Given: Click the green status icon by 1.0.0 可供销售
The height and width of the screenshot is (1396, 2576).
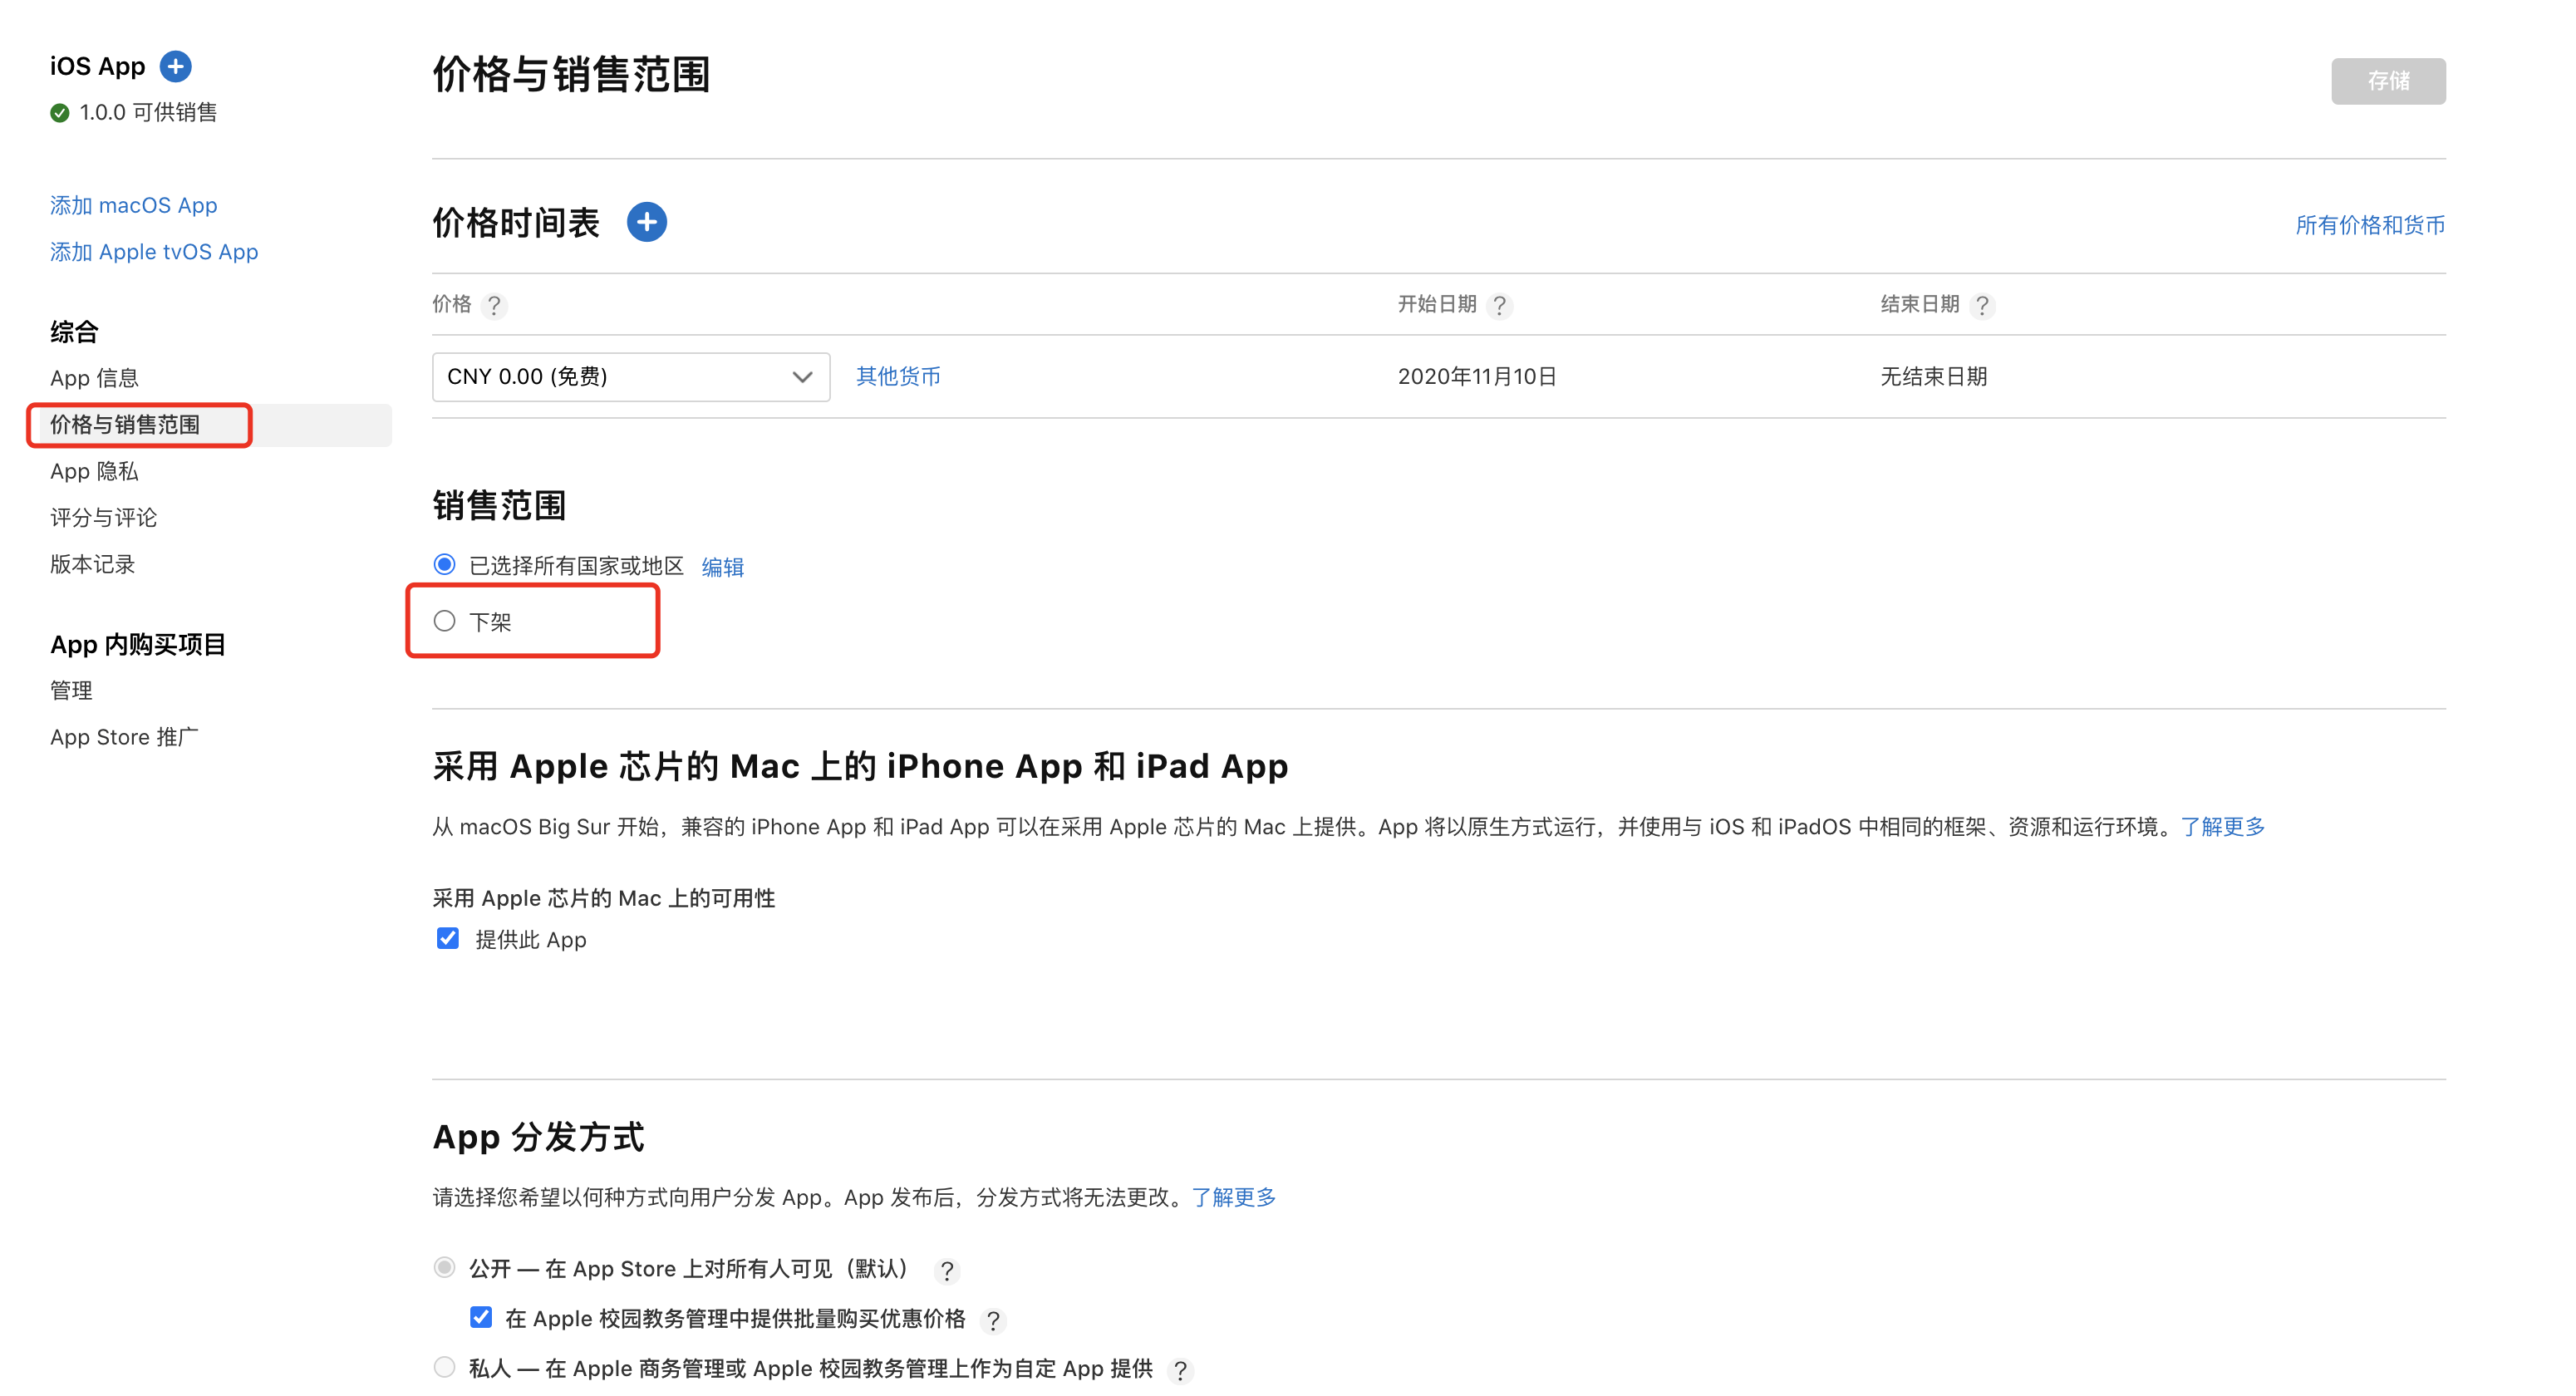Looking at the screenshot, I should tap(60, 113).
